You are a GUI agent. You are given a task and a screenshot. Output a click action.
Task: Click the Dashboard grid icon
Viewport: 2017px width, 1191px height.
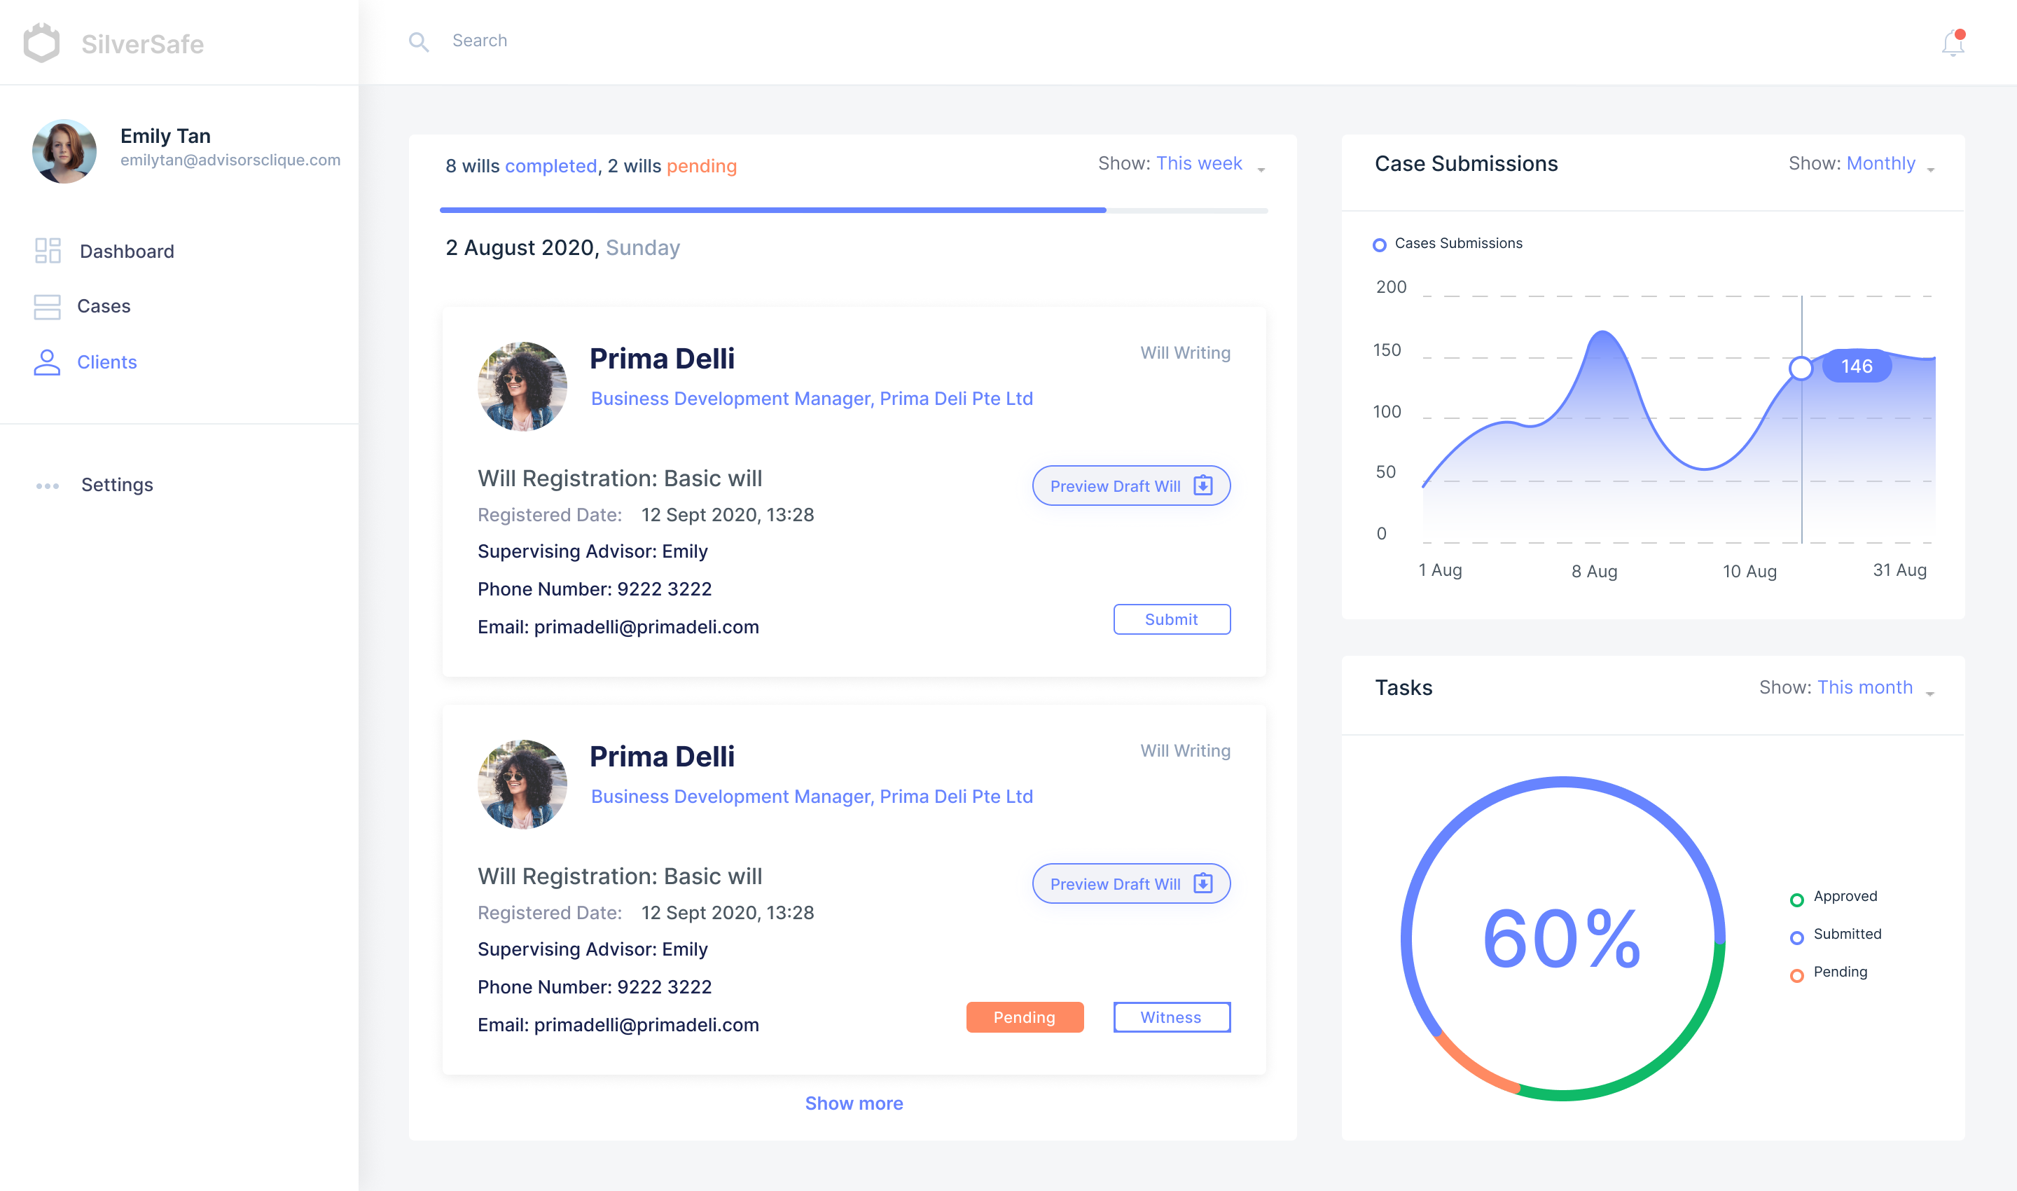pyautogui.click(x=48, y=250)
